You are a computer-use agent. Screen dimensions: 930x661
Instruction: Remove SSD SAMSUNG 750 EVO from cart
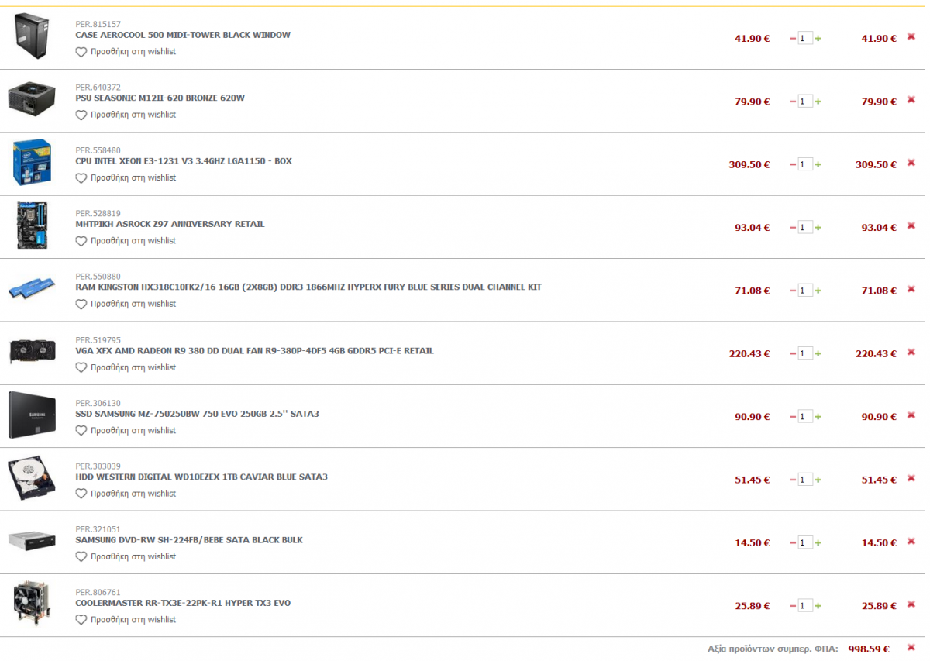[x=911, y=415]
